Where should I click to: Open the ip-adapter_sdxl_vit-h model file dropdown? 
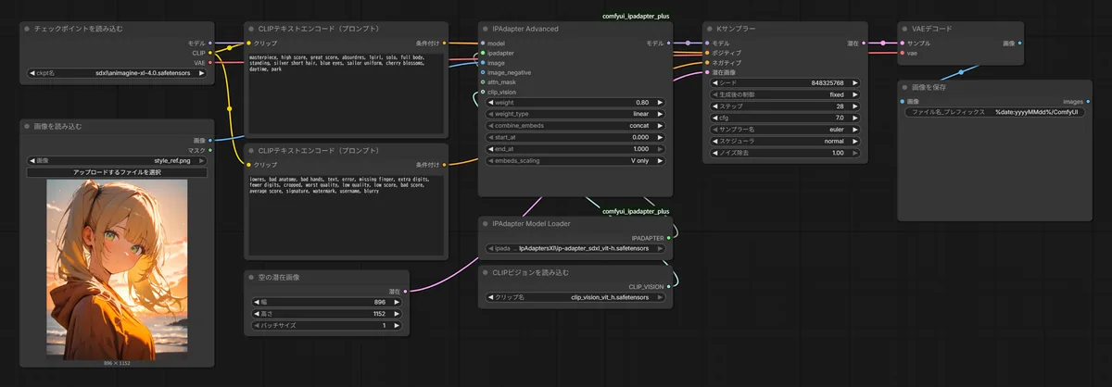coord(575,248)
